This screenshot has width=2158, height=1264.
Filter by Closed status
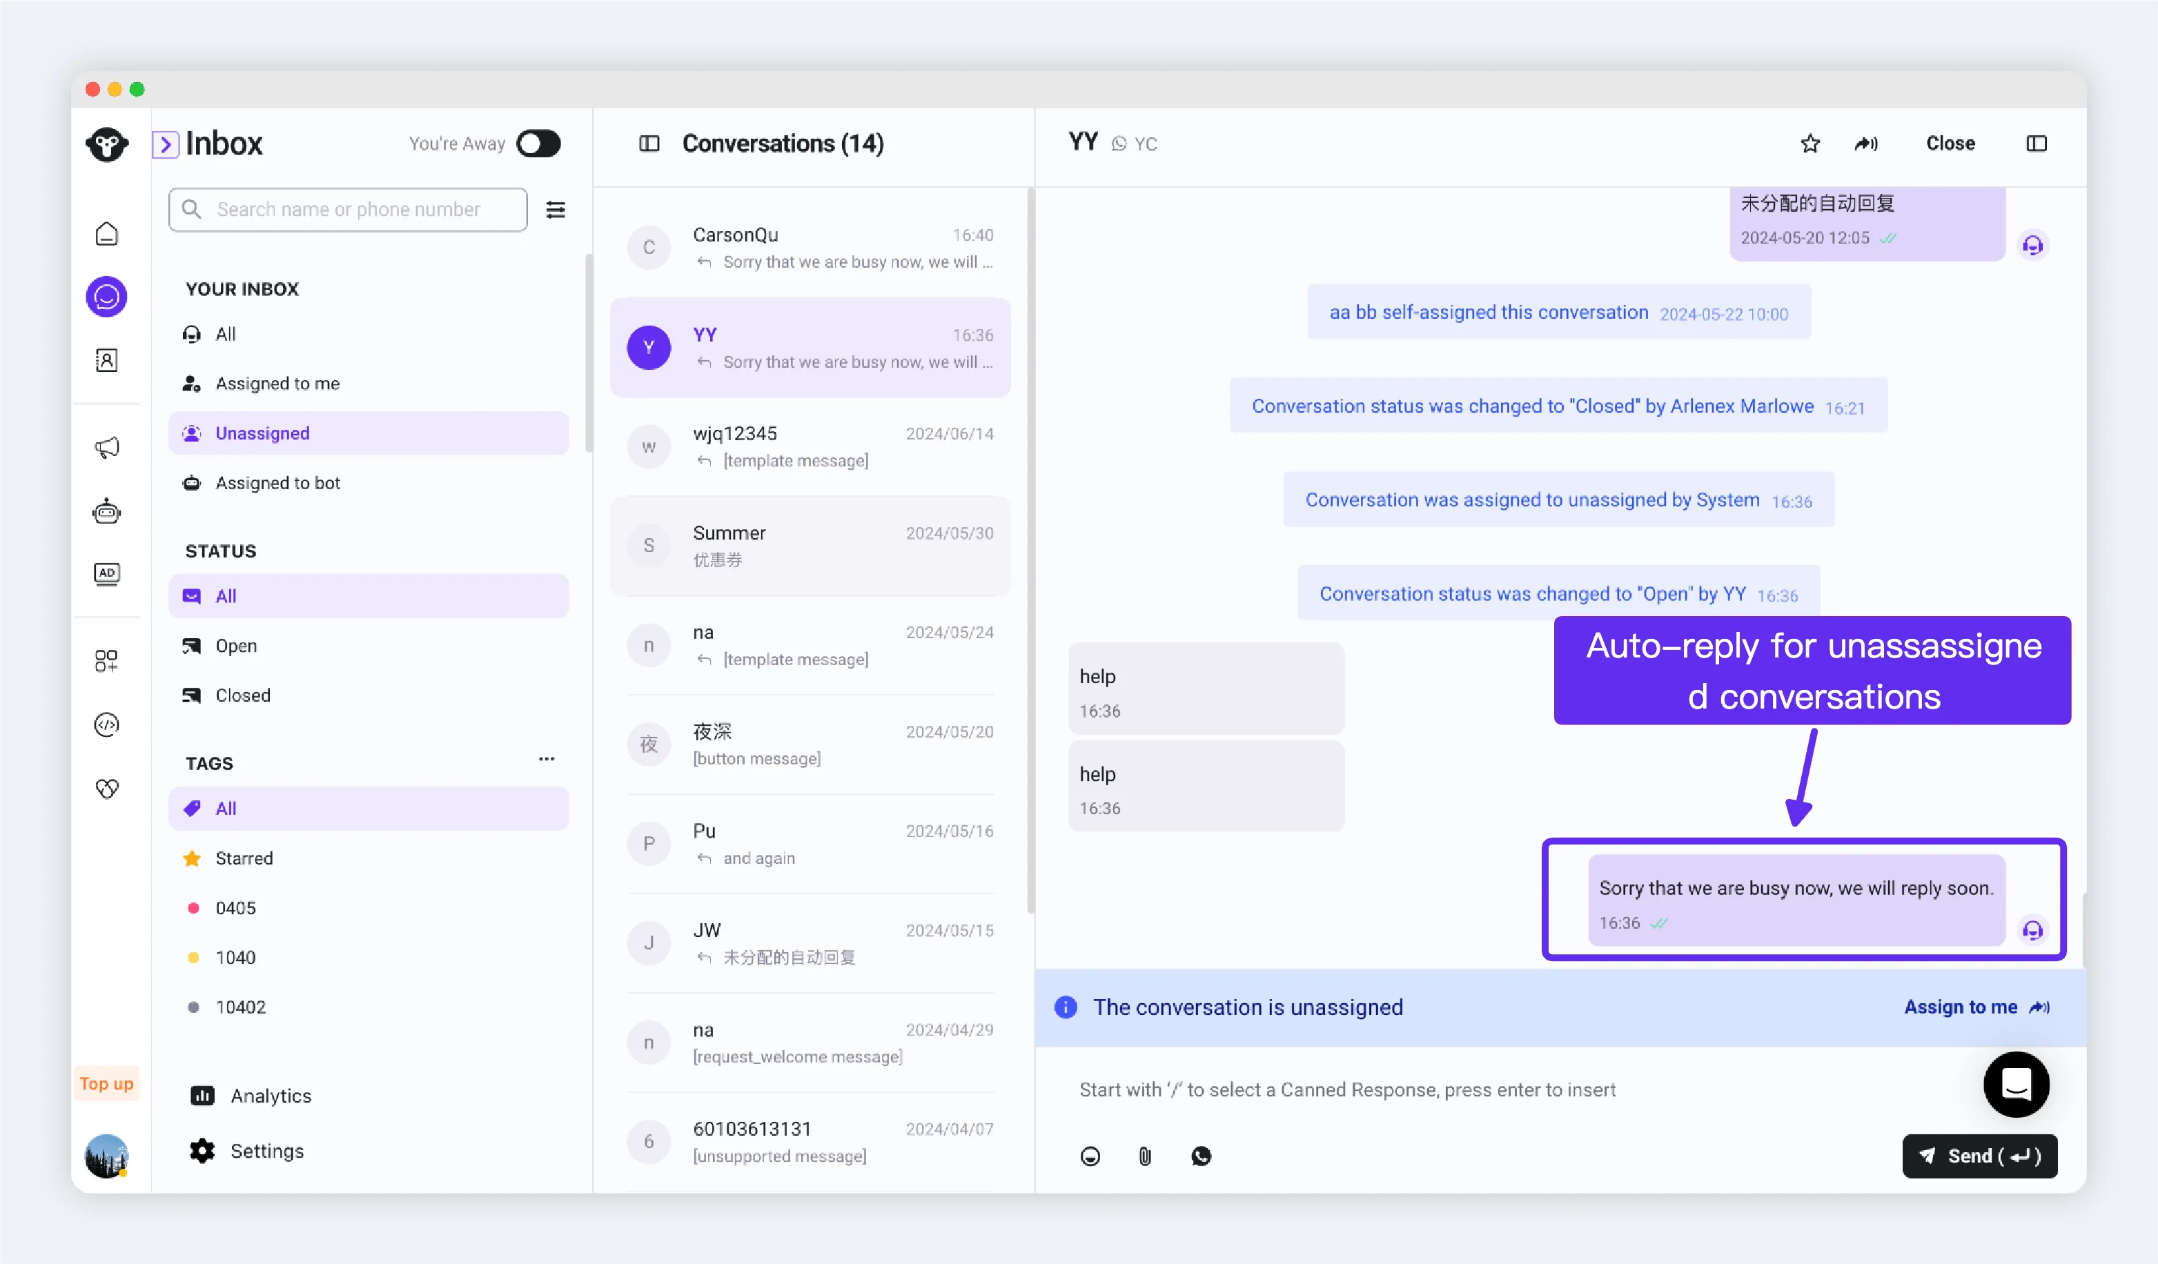pyautogui.click(x=369, y=695)
